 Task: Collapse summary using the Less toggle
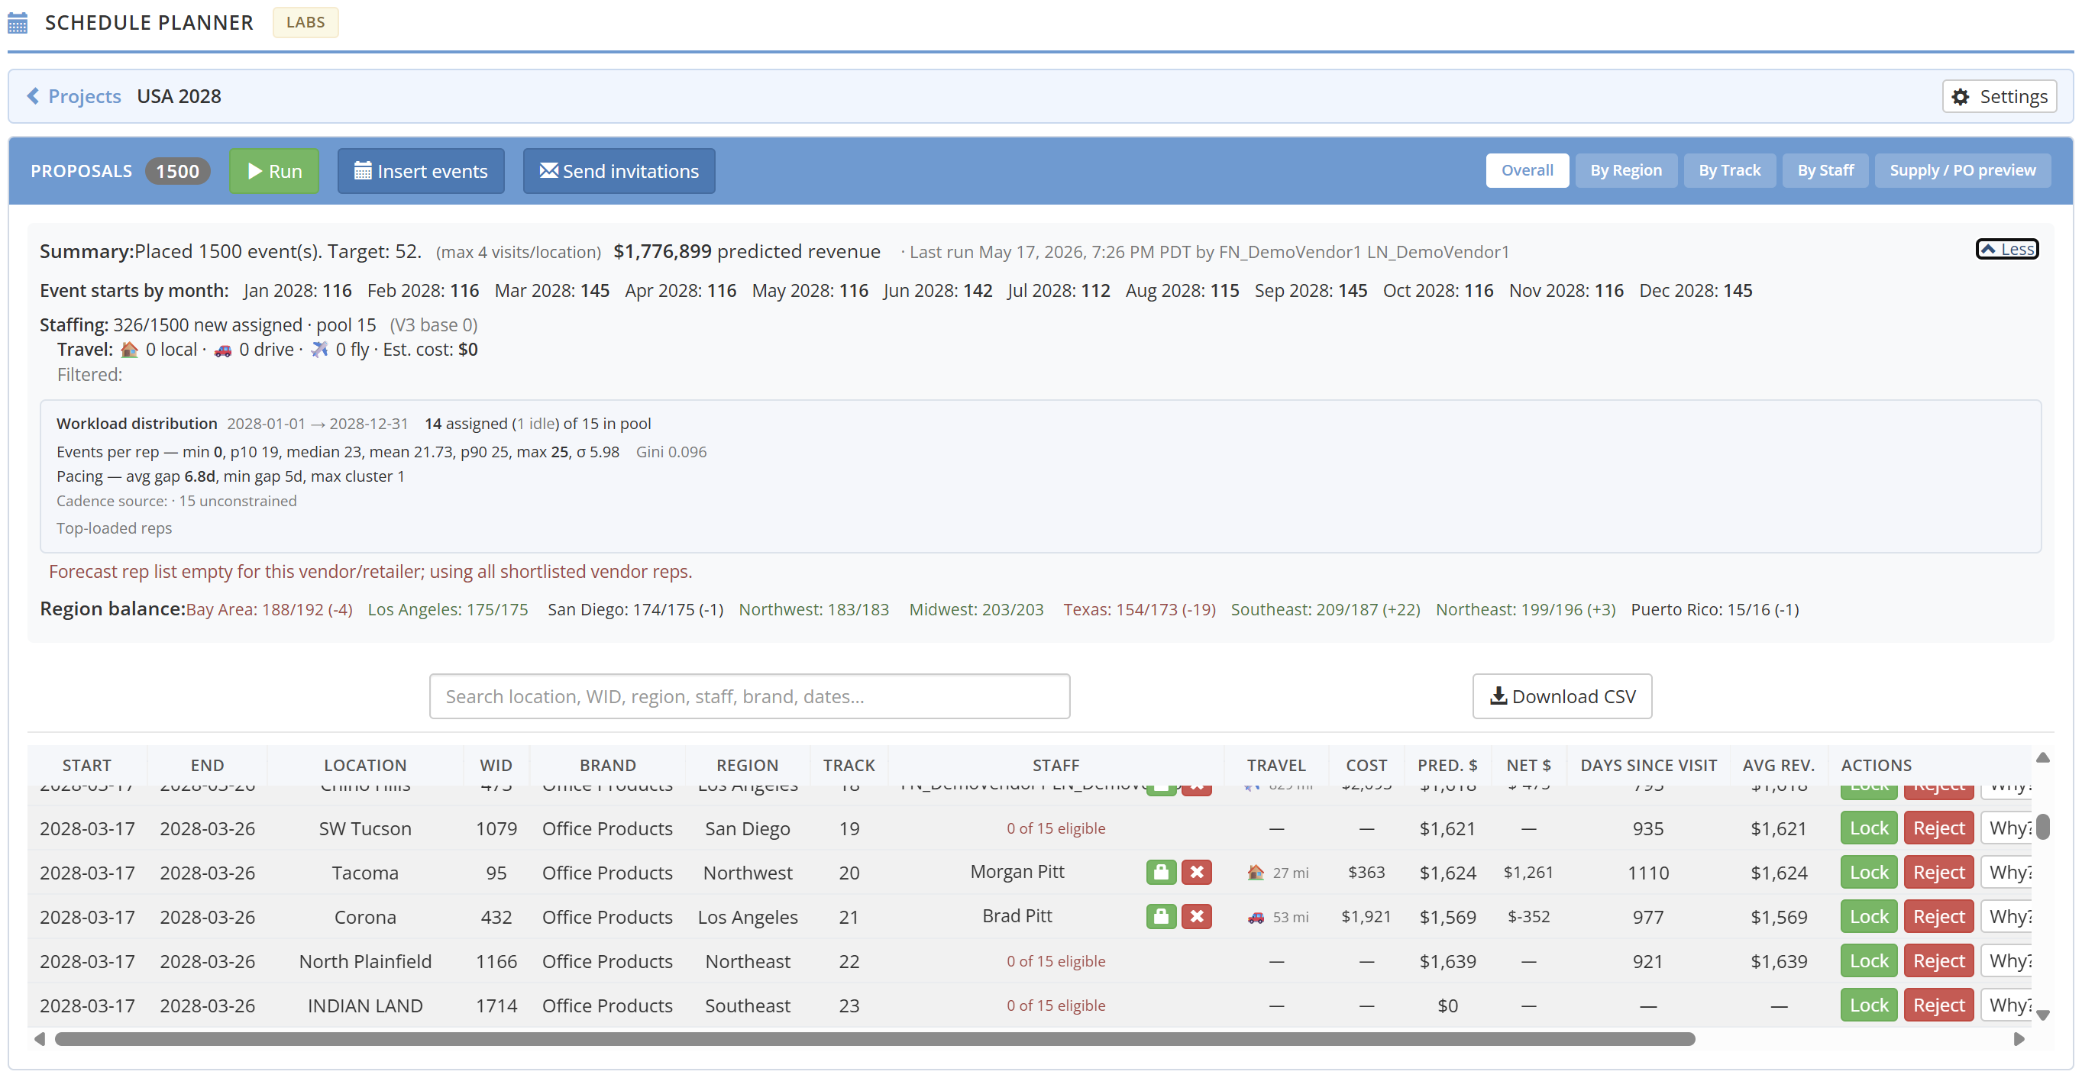2007,249
